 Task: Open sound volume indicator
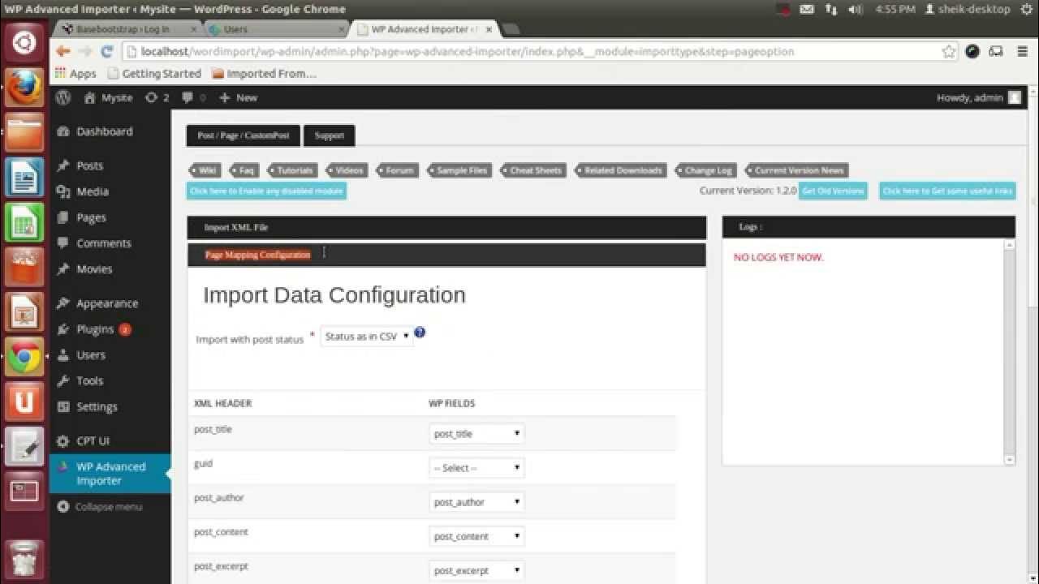(856, 9)
